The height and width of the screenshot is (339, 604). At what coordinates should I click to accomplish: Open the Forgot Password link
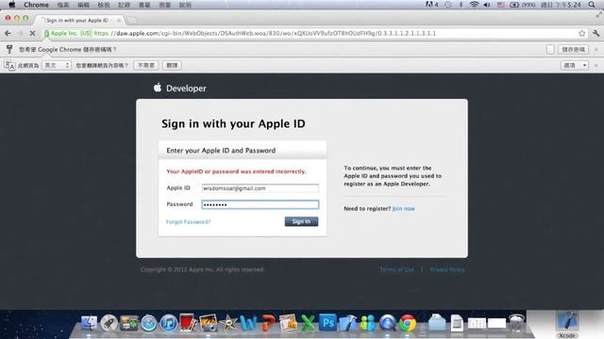pyautogui.click(x=189, y=222)
